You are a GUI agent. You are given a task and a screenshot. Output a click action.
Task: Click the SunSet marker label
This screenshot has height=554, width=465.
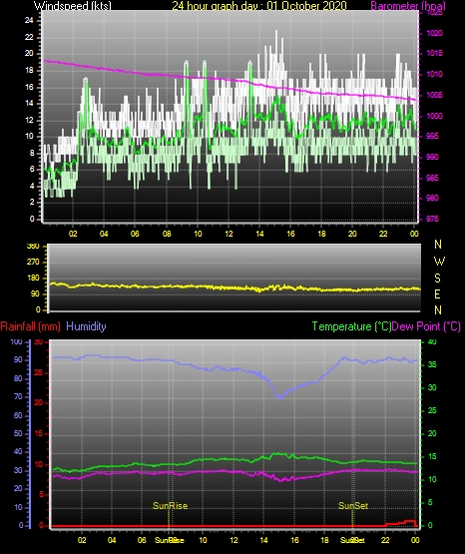click(x=353, y=506)
